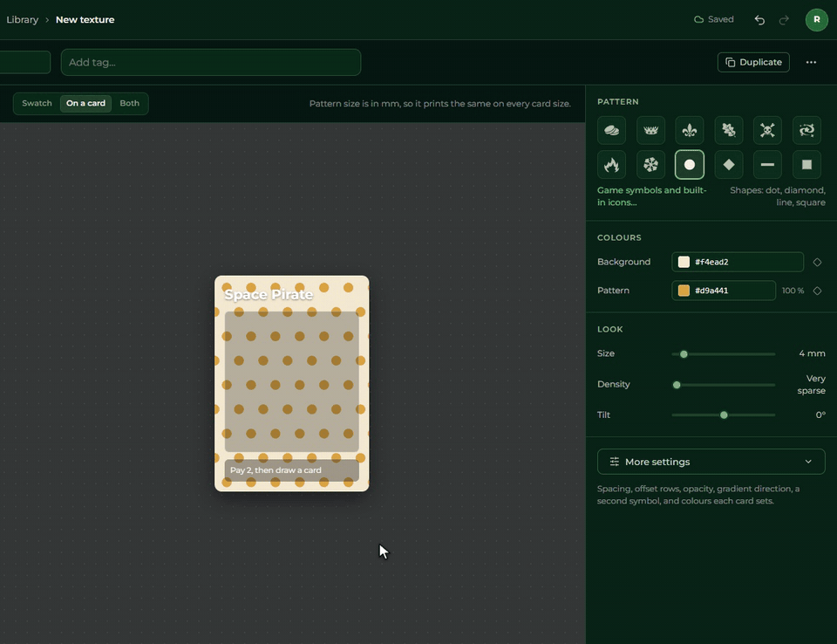This screenshot has height=644, width=837.
Task: Toggle the diamond beside Background colour
Action: 817,262
